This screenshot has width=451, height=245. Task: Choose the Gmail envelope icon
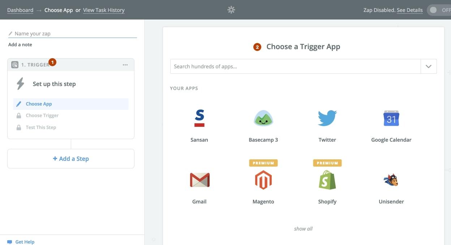199,180
